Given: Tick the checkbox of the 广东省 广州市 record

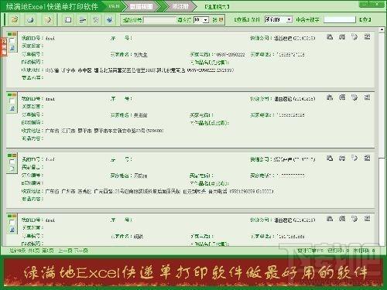Looking at the screenshot, I should pyautogui.click(x=12, y=162).
